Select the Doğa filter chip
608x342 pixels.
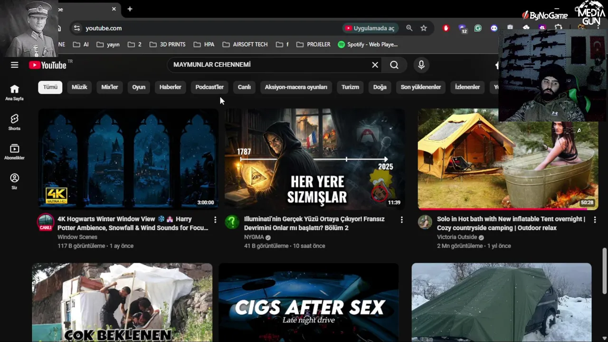point(380,87)
